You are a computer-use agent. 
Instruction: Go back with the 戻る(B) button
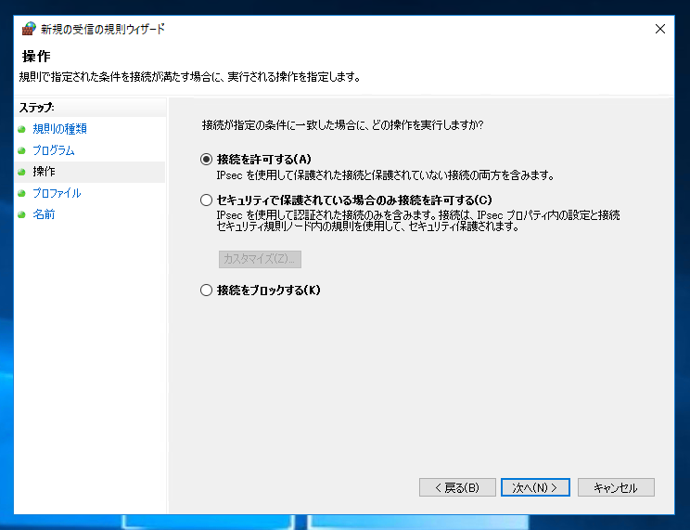point(457,487)
